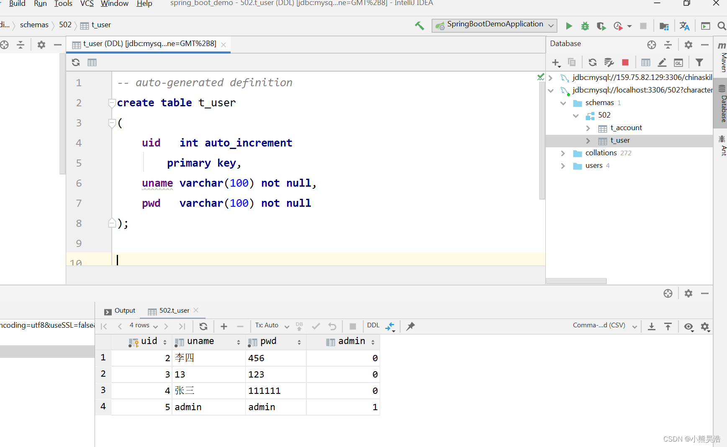
Task: Fold the create table code block
Action: pos(112,103)
